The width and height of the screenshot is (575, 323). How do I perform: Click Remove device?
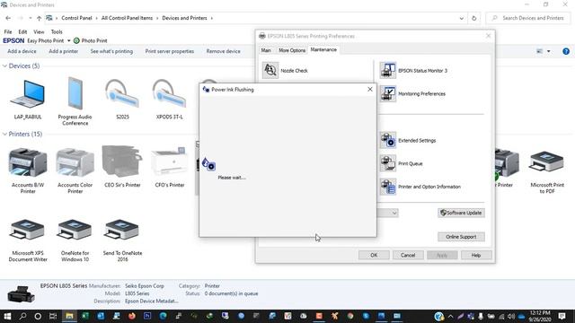pos(224,51)
